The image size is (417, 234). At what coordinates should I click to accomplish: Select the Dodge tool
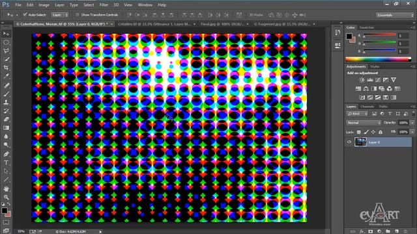tap(6, 145)
